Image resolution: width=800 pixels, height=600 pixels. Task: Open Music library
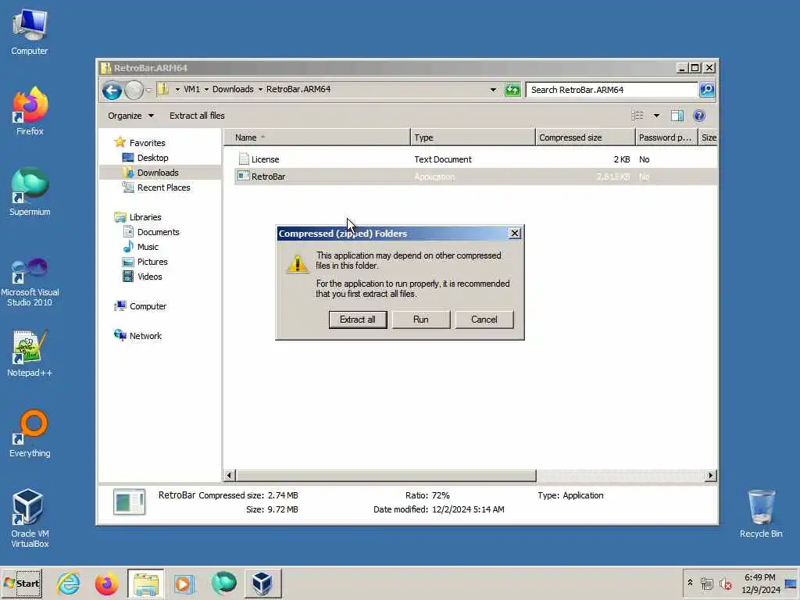coord(148,246)
